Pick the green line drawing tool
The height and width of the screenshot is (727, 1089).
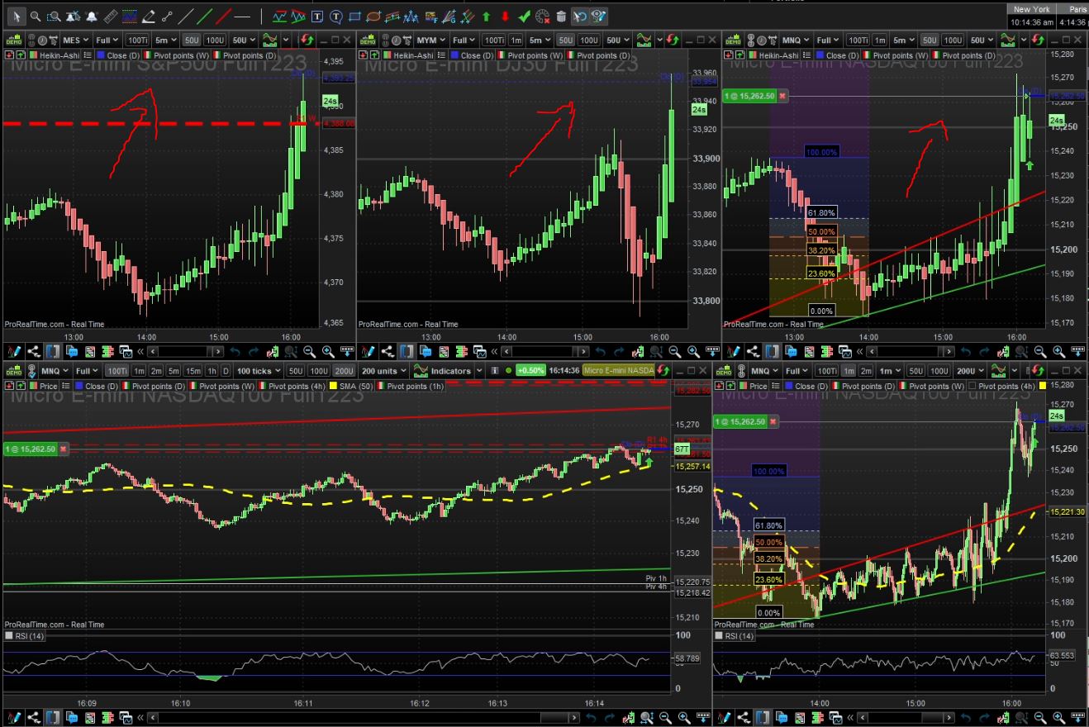point(205,16)
